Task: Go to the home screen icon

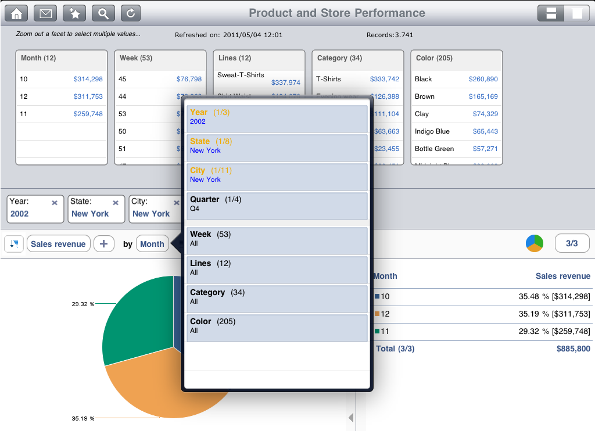Action: point(16,13)
